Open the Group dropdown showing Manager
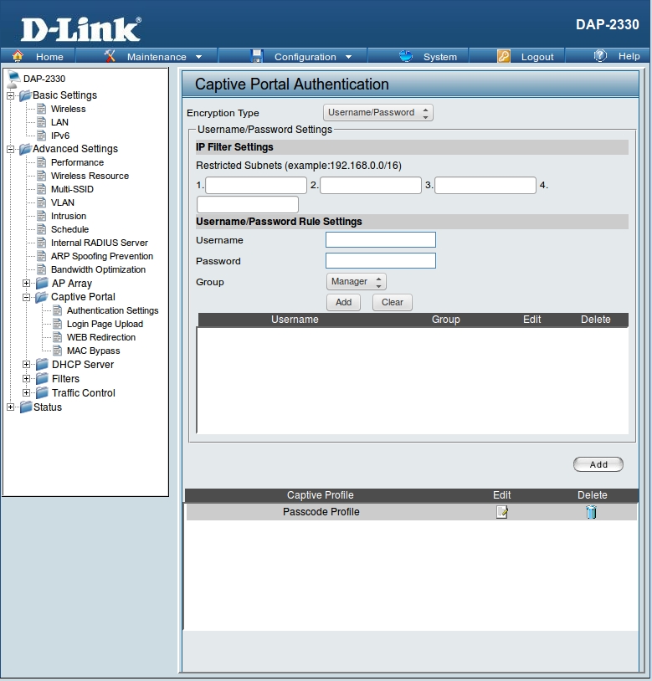This screenshot has height=681, width=652. [x=356, y=282]
